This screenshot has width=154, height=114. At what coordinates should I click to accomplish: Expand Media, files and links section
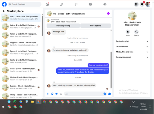tap(132, 52)
